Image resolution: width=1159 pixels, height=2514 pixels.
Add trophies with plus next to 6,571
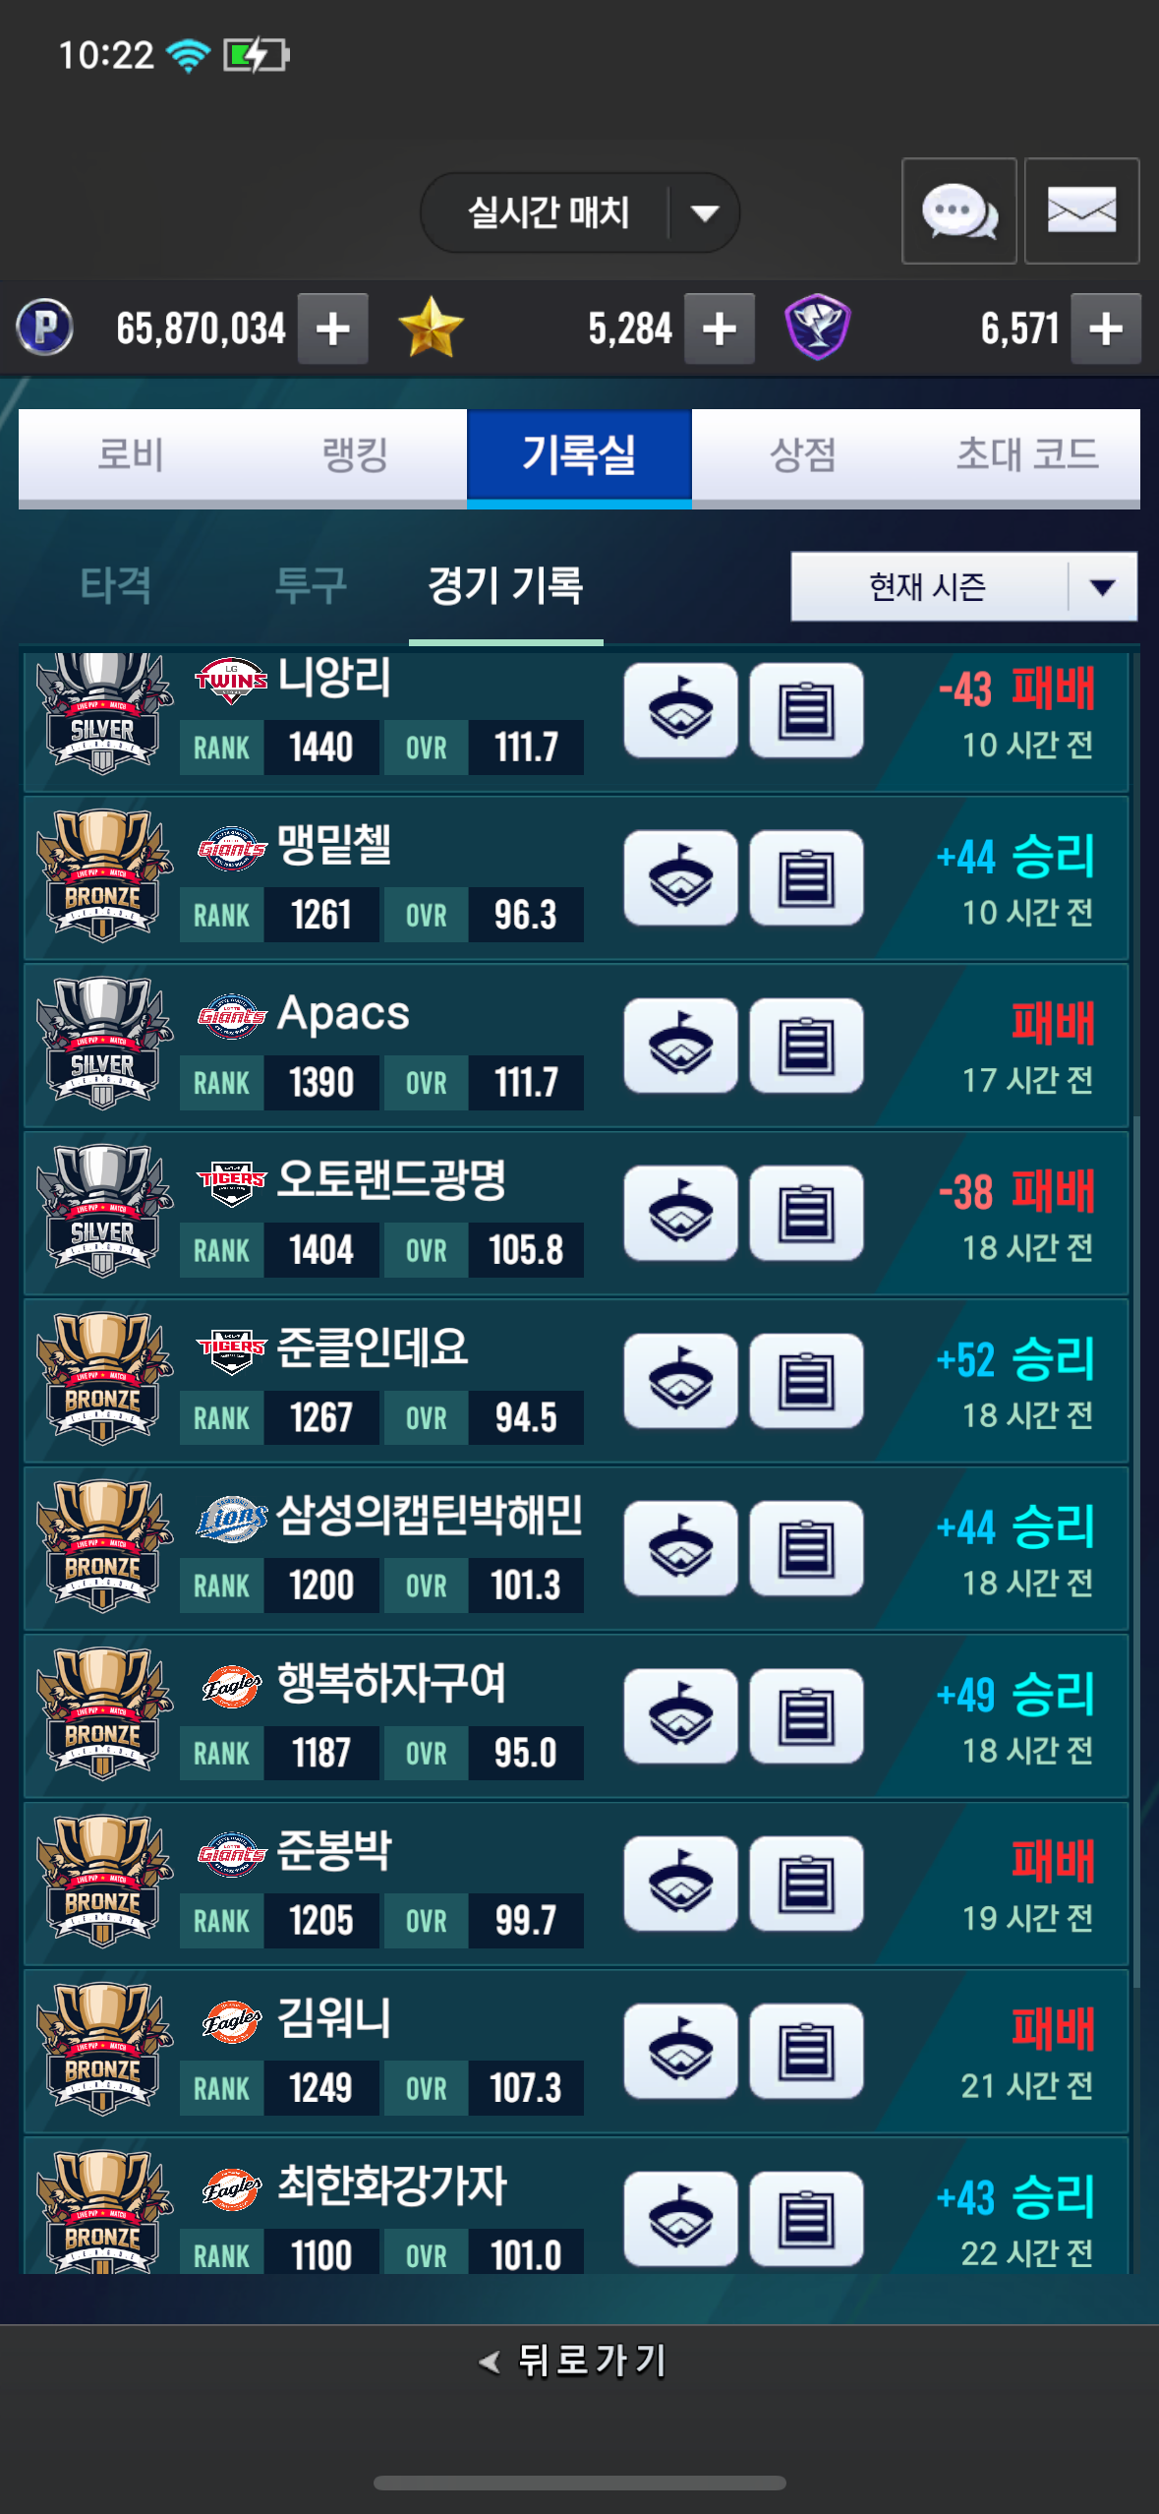(1106, 329)
